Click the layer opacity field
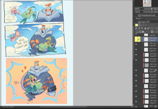 pyautogui.click(x=151, y=25)
